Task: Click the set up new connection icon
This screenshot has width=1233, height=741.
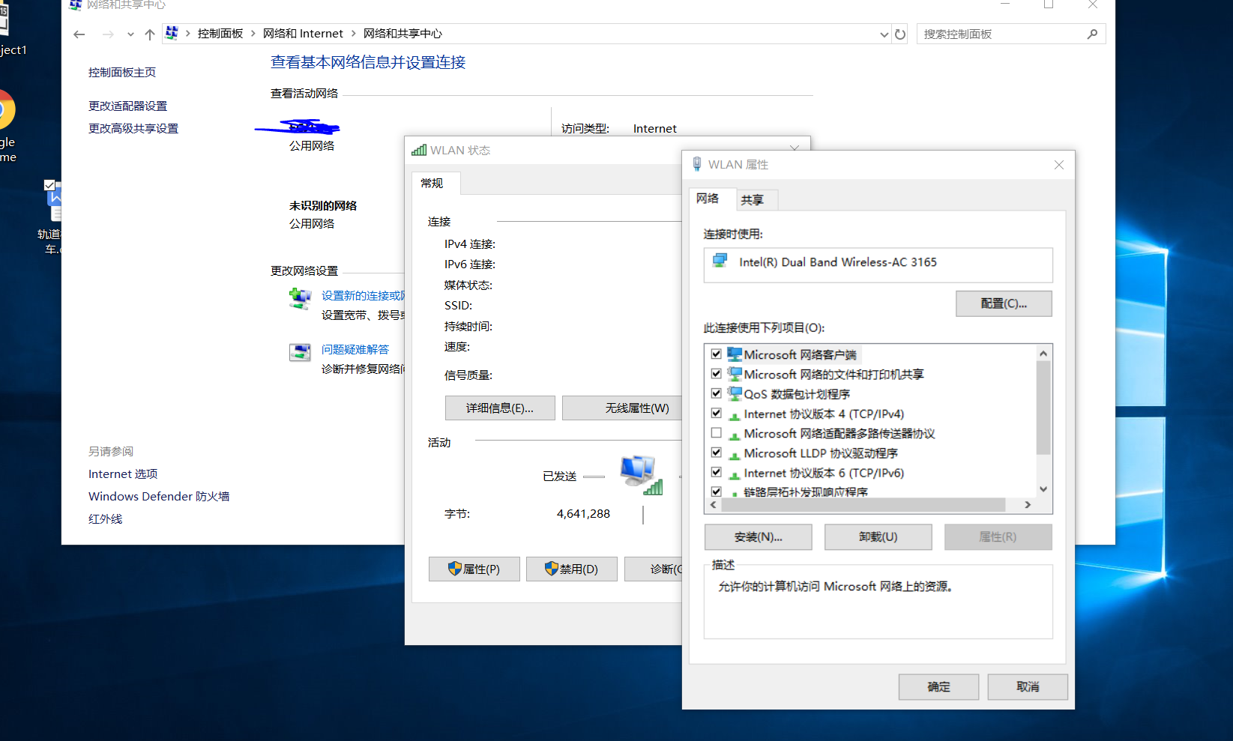Action: (x=301, y=297)
